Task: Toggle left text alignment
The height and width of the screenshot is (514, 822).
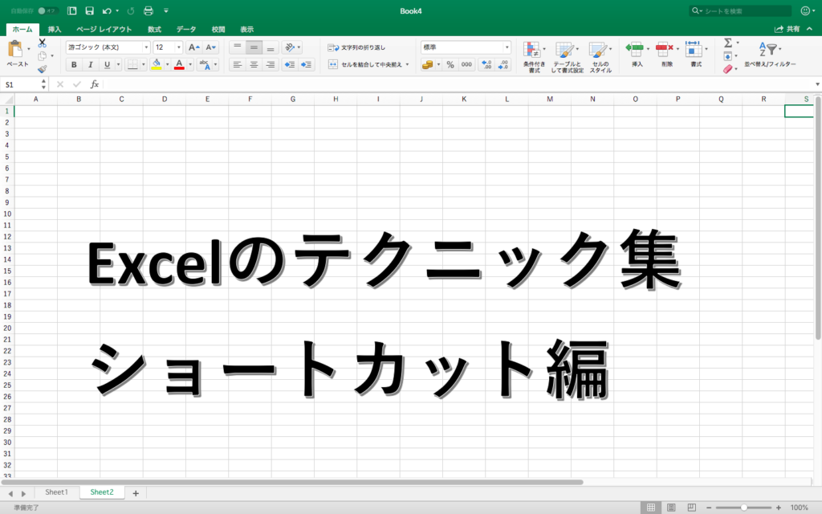Action: click(x=238, y=64)
